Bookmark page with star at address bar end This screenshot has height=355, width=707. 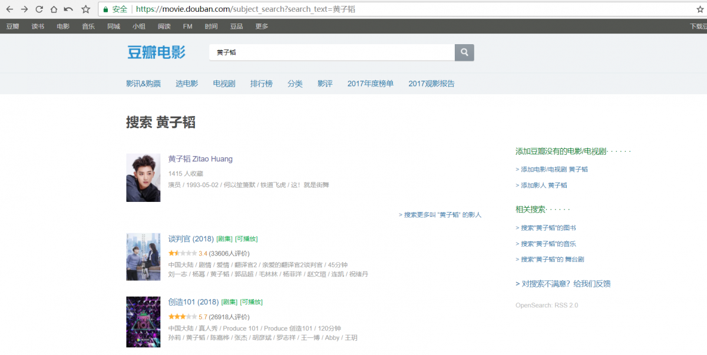tap(701, 9)
